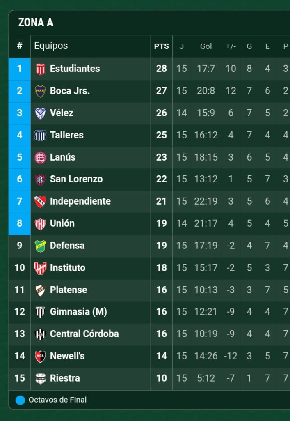
Task: Click the blue Octavos de Final legend dot
Action: tap(20, 400)
